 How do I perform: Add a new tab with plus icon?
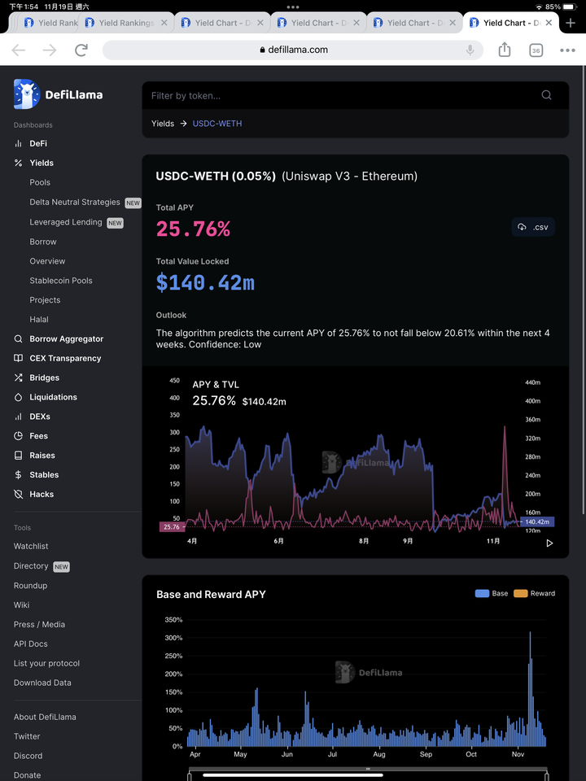(x=571, y=23)
